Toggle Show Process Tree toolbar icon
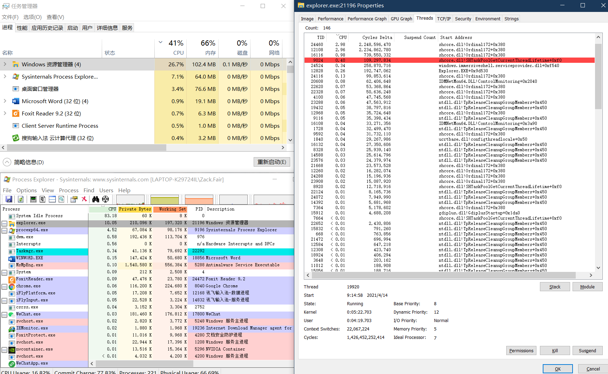 click(42, 199)
